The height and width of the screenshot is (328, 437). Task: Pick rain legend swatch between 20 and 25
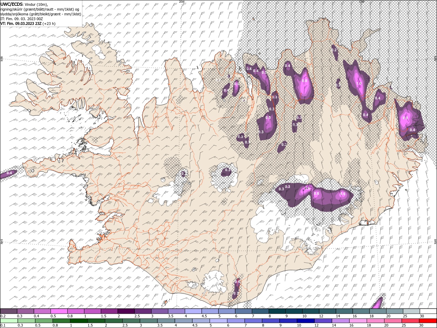point(393,321)
